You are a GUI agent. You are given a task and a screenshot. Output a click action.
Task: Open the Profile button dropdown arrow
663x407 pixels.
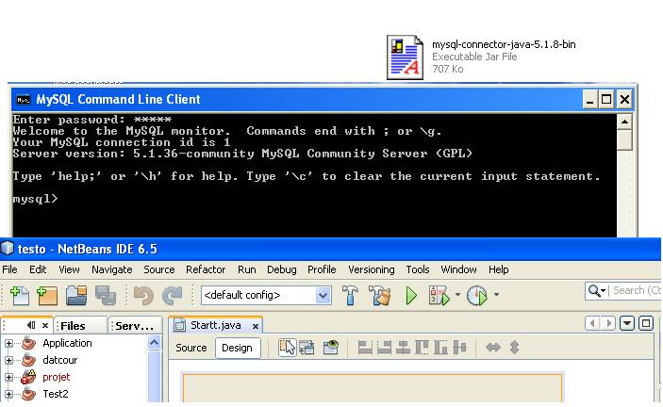[x=496, y=295]
